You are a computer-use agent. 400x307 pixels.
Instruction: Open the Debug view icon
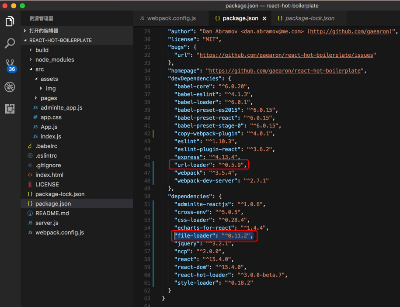click(x=10, y=87)
